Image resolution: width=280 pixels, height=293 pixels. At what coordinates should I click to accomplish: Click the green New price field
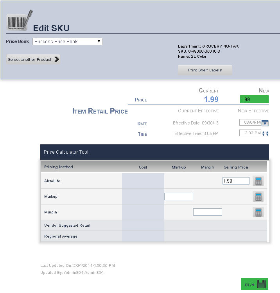[x=254, y=99]
